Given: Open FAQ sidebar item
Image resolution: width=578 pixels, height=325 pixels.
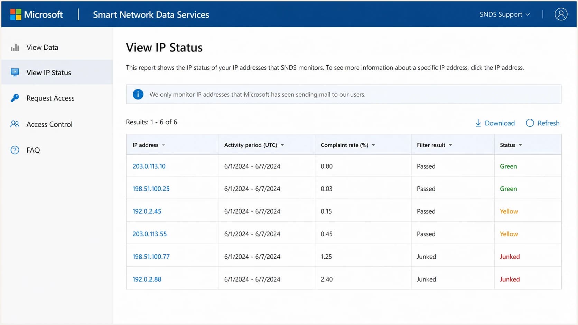Looking at the screenshot, I should [x=57, y=150].
